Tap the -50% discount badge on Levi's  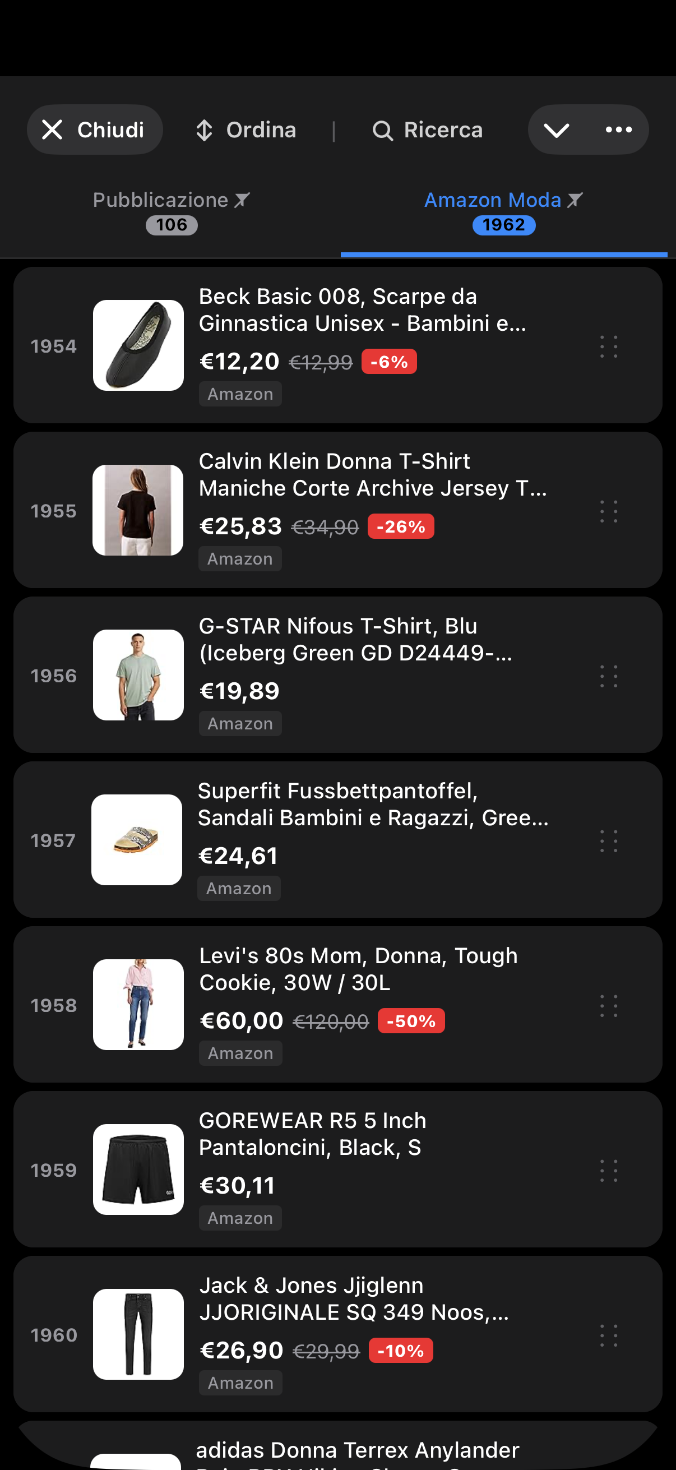(x=411, y=1021)
